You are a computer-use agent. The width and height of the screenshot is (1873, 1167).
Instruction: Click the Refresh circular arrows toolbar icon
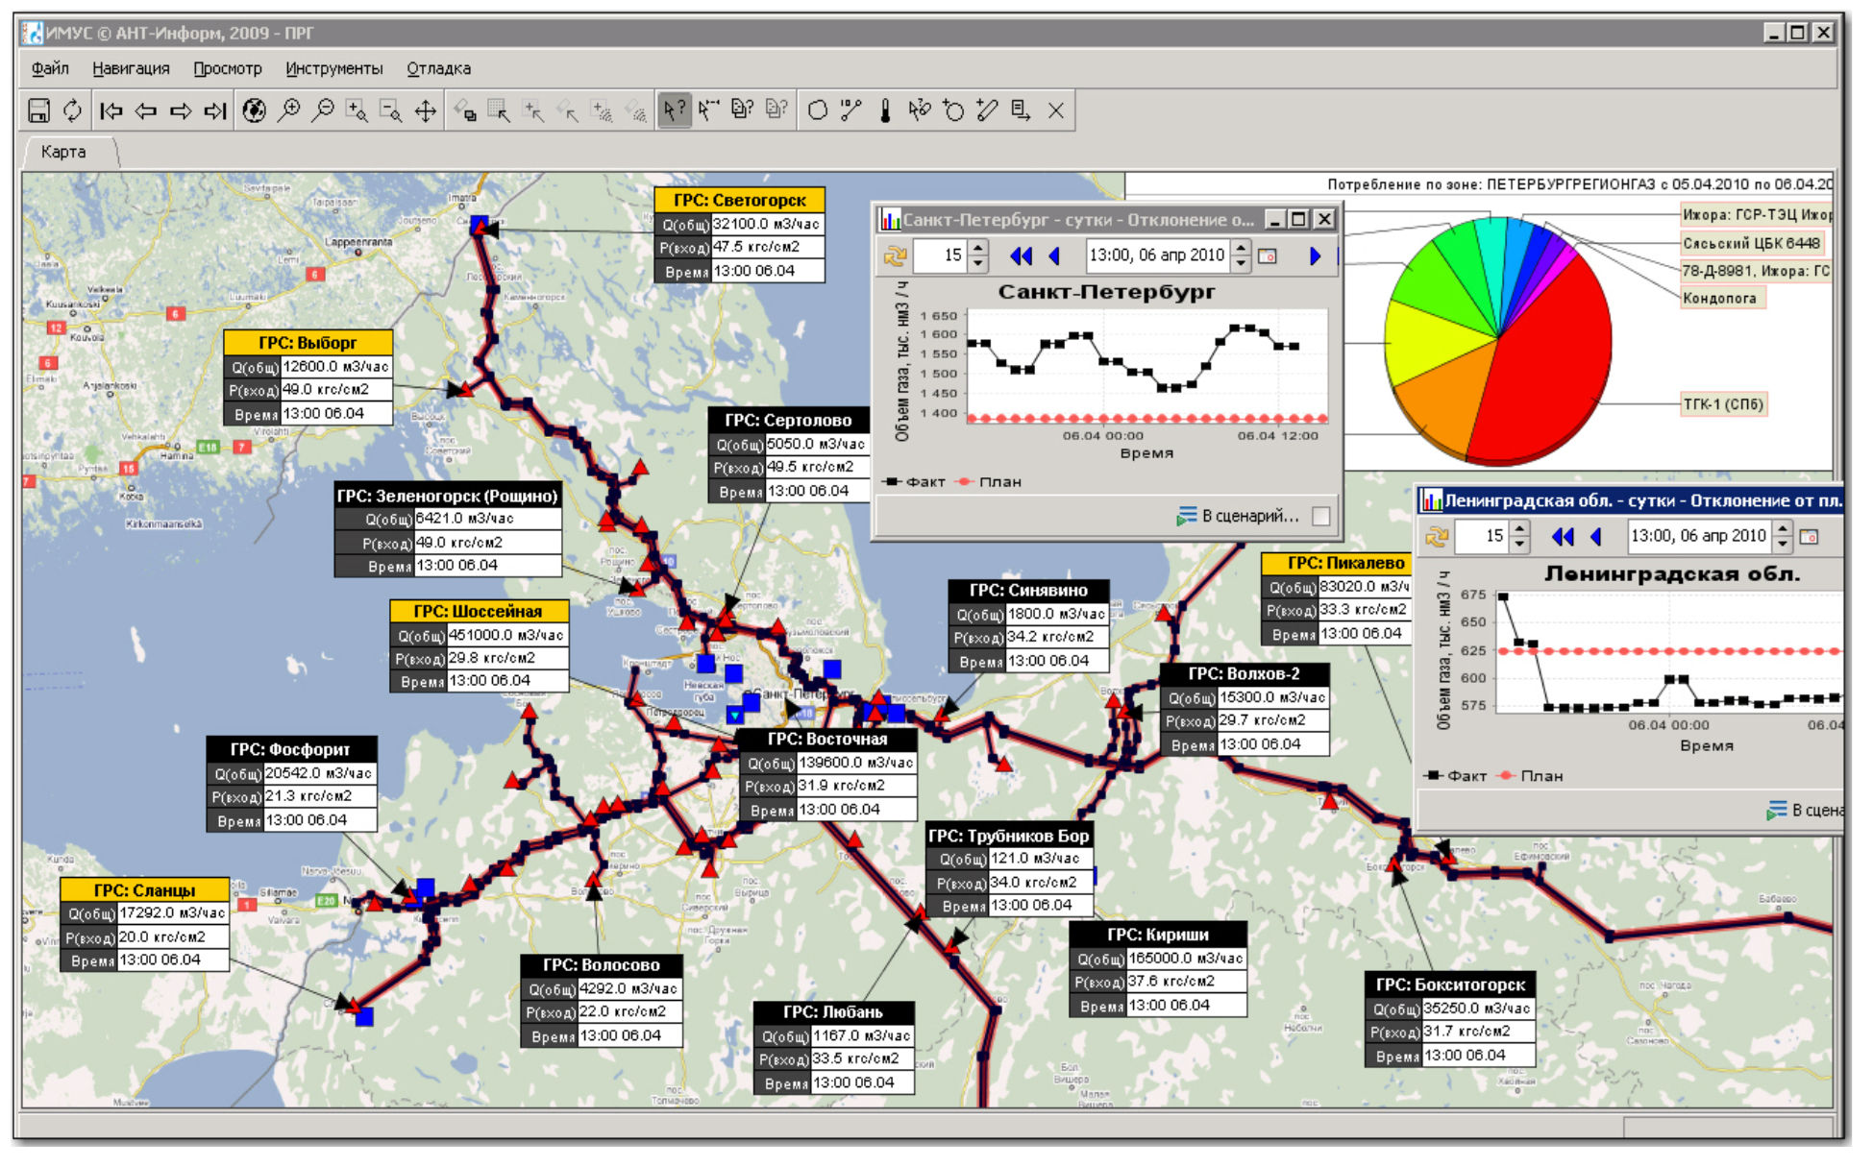point(73,111)
